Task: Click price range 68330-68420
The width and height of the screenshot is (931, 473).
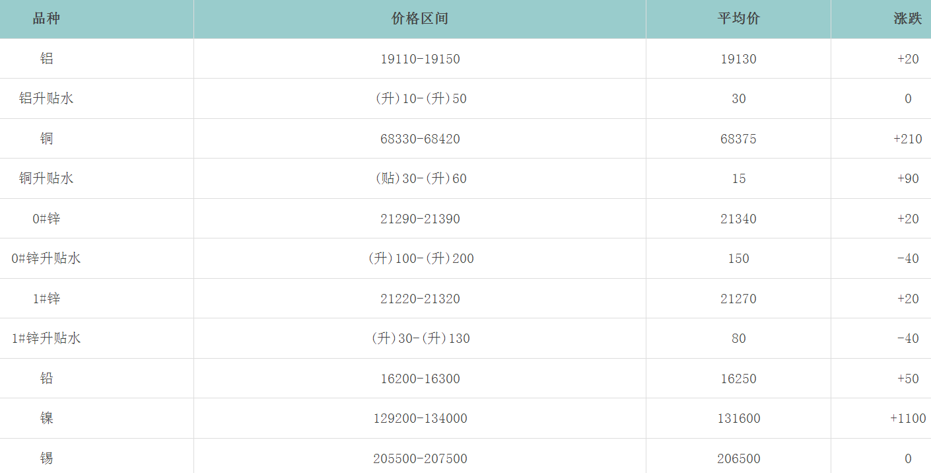Action: click(x=420, y=139)
